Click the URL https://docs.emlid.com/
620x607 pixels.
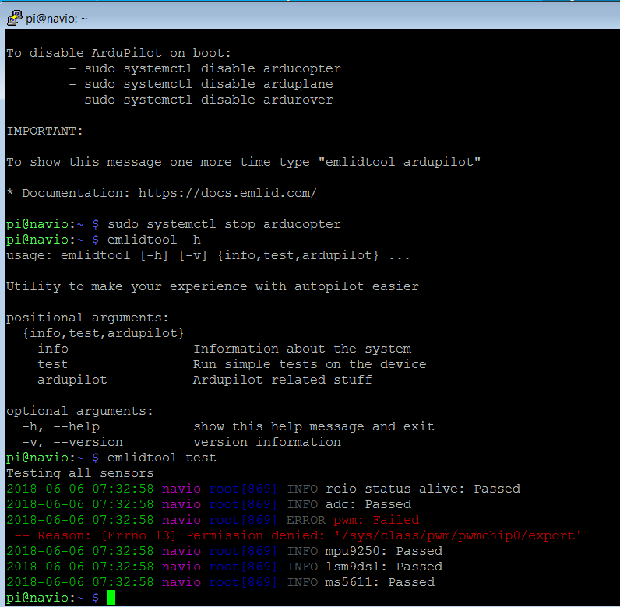(x=227, y=193)
